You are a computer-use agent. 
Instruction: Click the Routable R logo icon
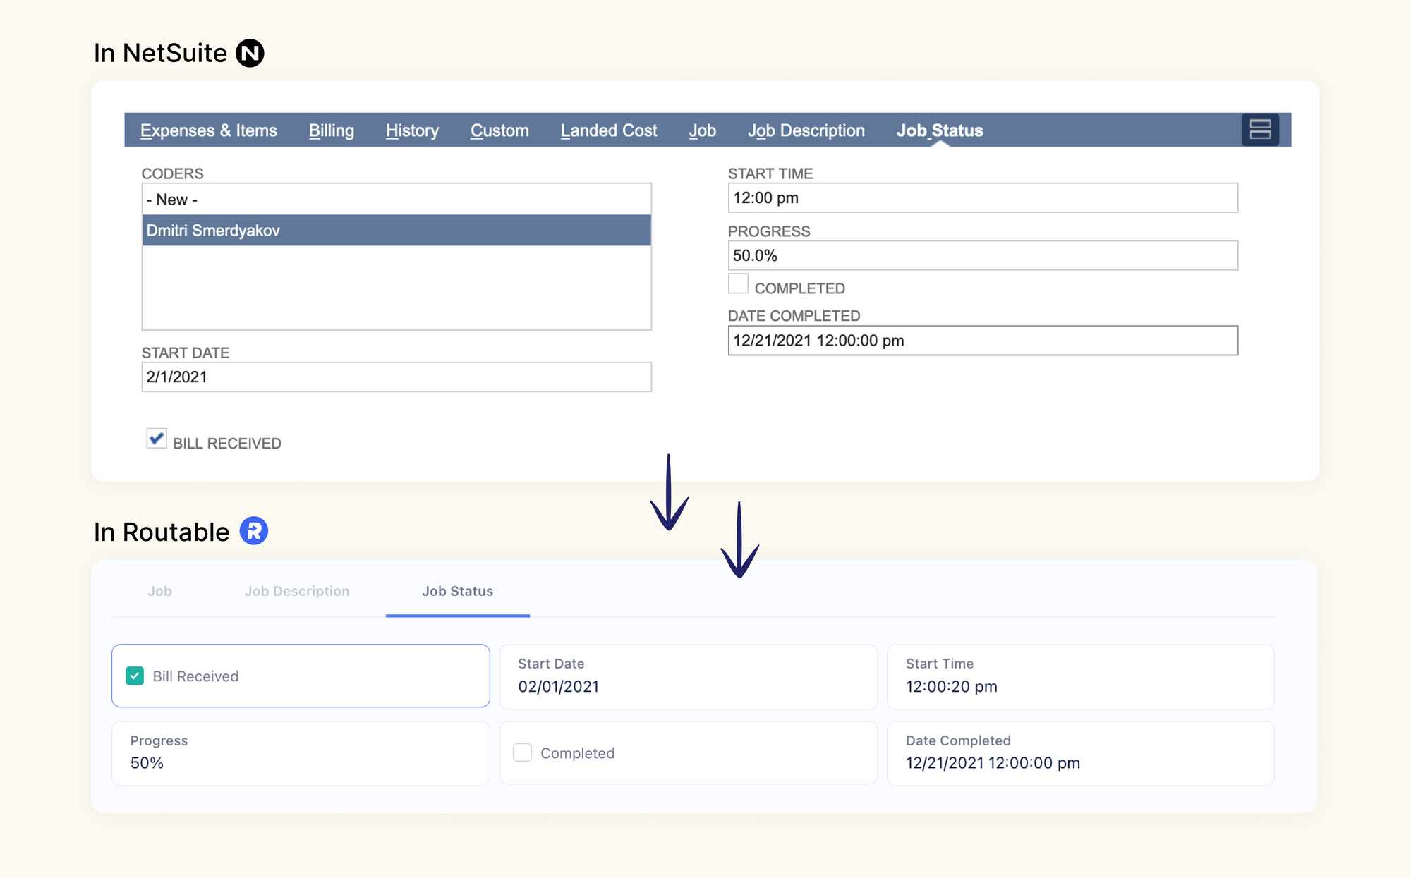pos(254,531)
